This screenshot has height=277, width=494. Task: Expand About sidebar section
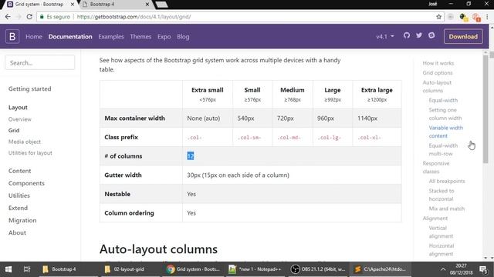pos(17,232)
